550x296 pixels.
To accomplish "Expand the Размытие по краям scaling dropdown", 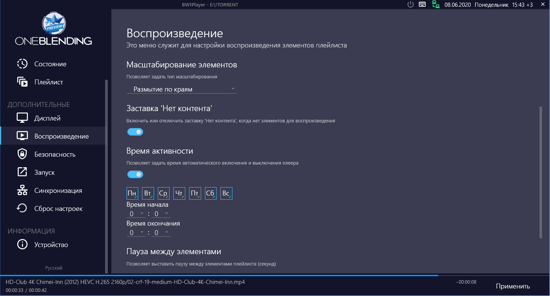I will pyautogui.click(x=182, y=89).
